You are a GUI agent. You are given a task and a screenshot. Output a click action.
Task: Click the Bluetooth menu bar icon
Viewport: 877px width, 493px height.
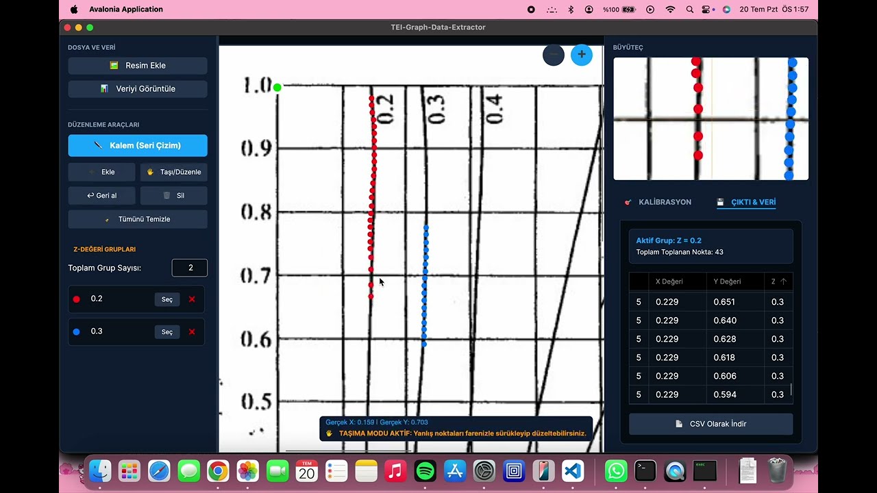(x=571, y=10)
